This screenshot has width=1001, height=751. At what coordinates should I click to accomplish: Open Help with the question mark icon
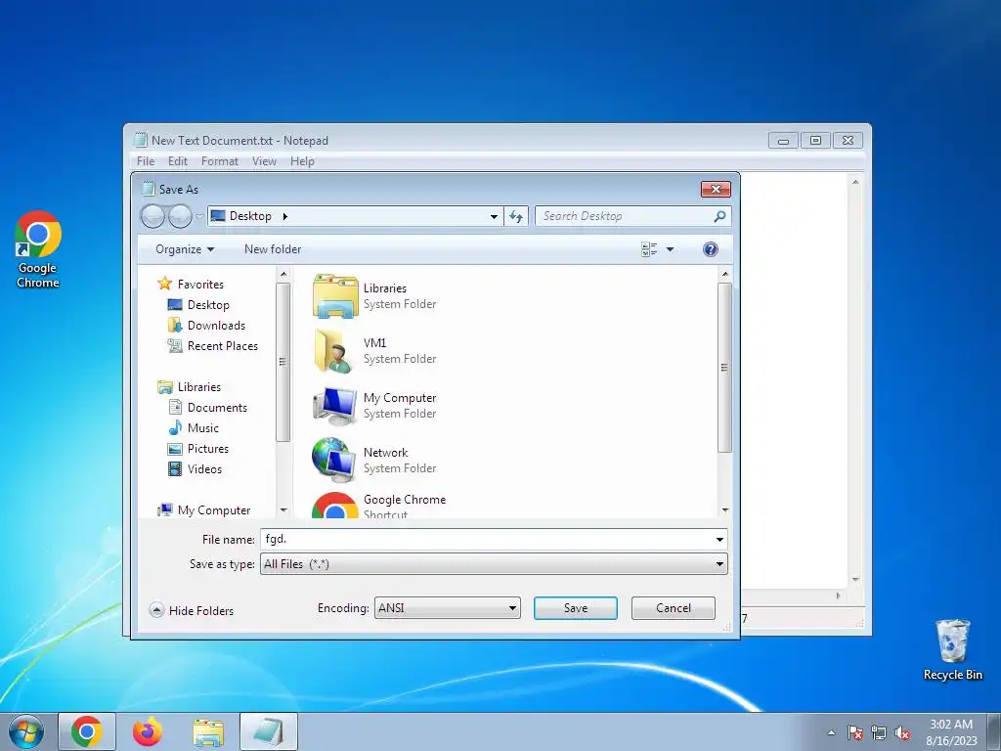710,249
